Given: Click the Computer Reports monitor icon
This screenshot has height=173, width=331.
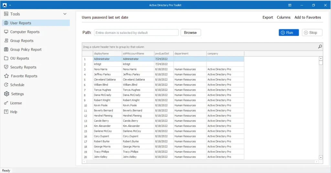Looking at the screenshot, I should 6,32.
